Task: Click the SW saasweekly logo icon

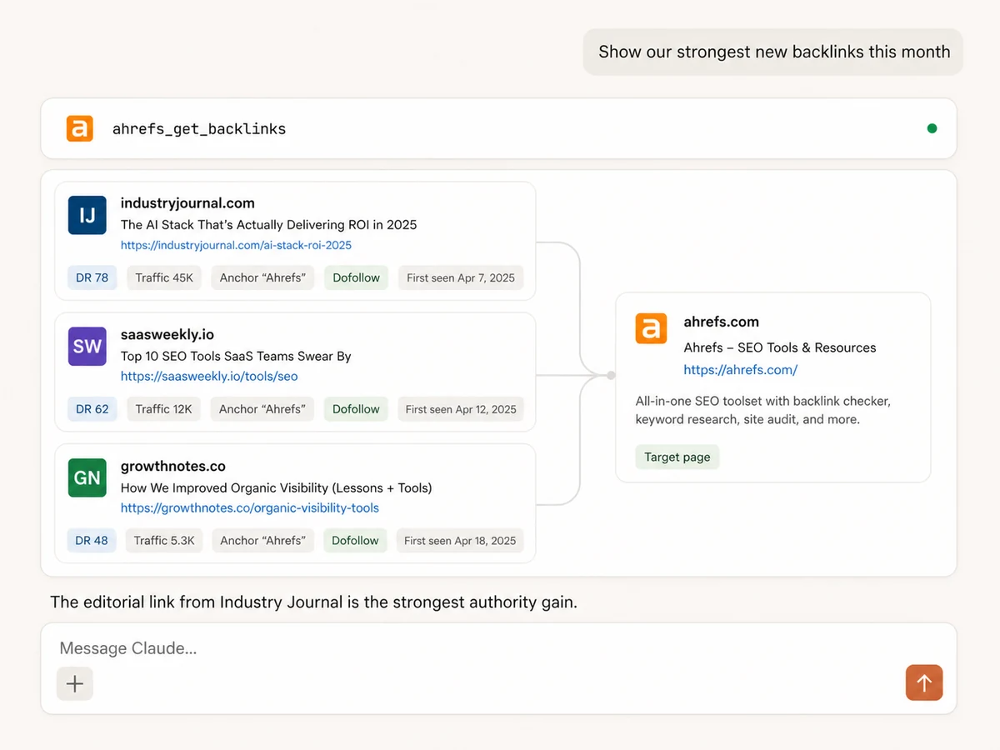Action: [x=87, y=347]
